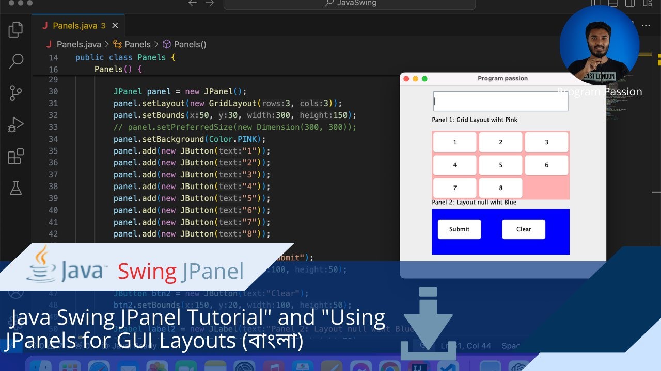Open the Source Control view
Screen dimensions: 661x371
coord(15,93)
